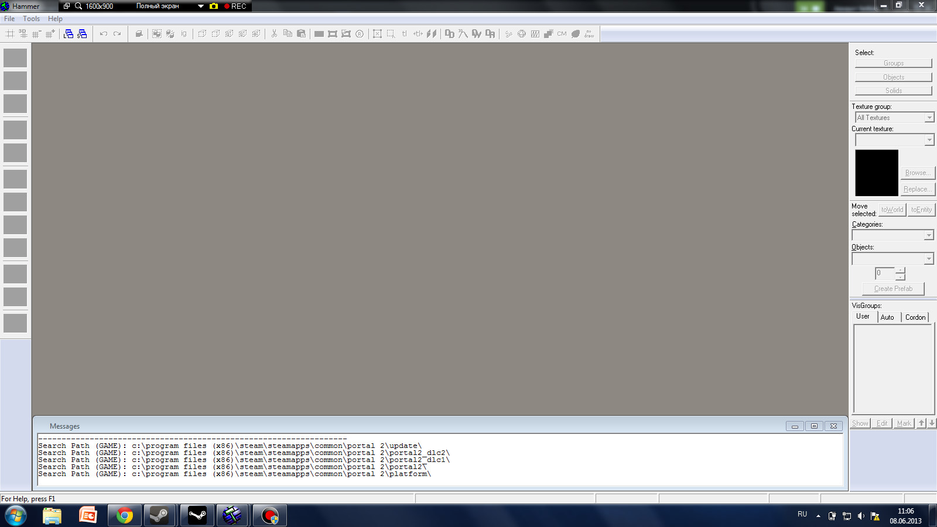937x527 pixels.
Task: Click the scissors Cut icon
Action: click(274, 34)
